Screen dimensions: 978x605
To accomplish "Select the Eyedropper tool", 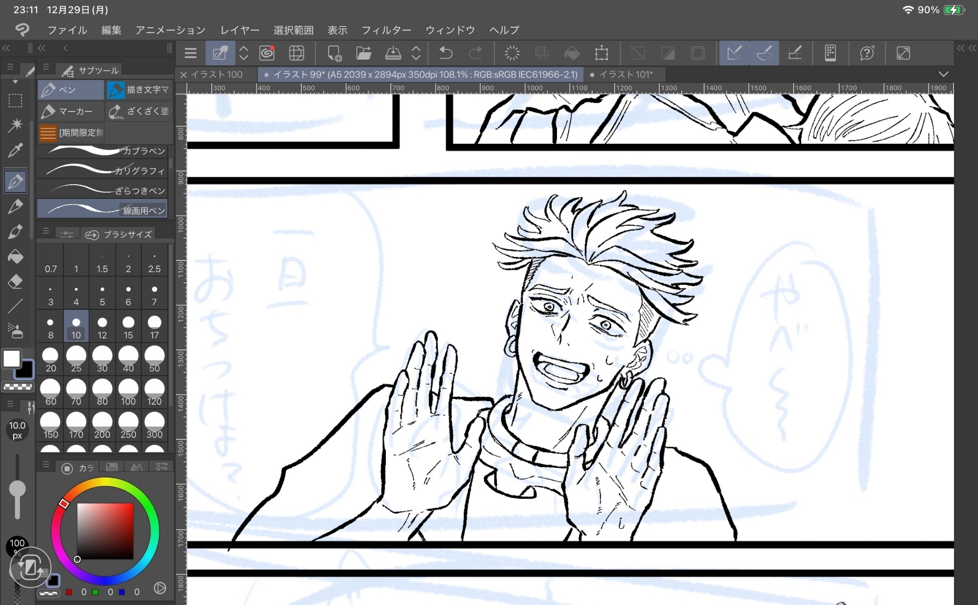I will click(15, 150).
